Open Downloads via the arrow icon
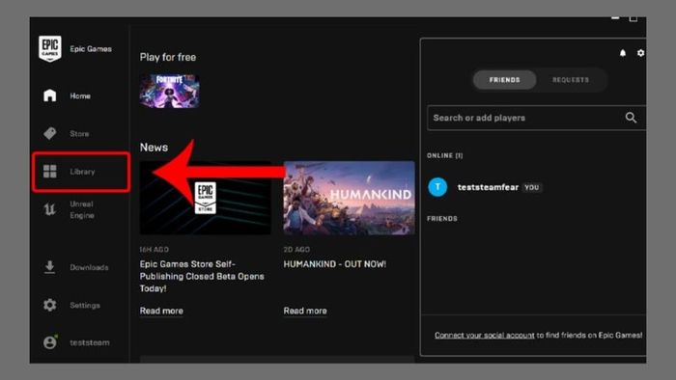The image size is (676, 380). pyautogui.click(x=50, y=267)
